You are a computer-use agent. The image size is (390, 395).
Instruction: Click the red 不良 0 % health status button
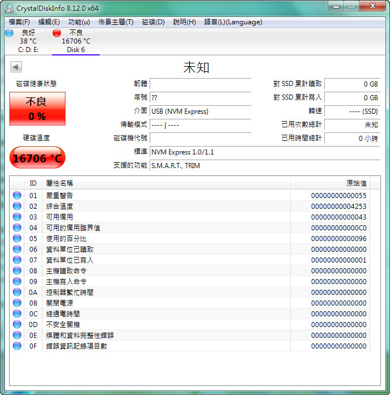[x=37, y=109]
